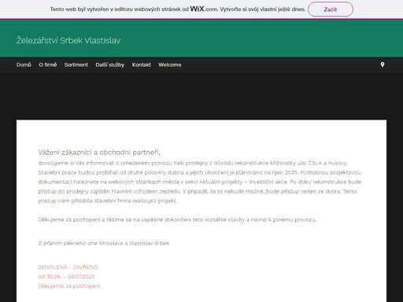Click the Děkujeme za pochopení pink text
The width and height of the screenshot is (403, 302).
point(69,286)
